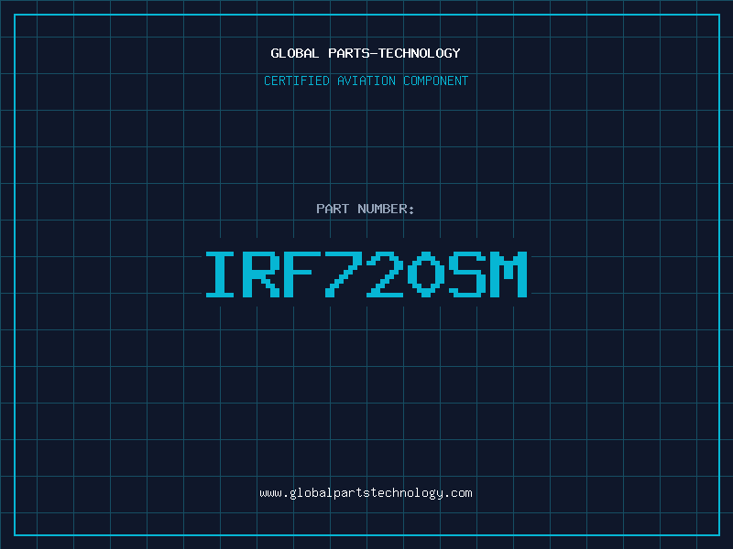Select the word NUMBER: in the label

tap(386, 210)
